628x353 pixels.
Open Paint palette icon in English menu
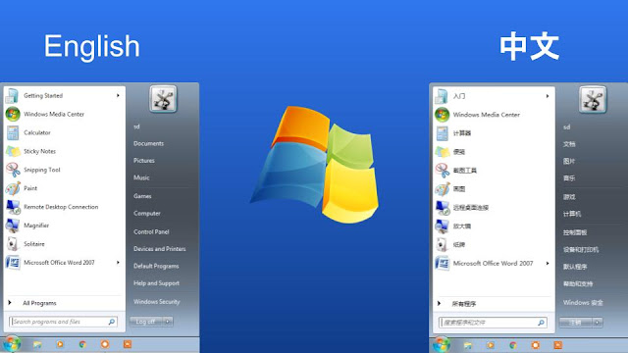(x=13, y=188)
